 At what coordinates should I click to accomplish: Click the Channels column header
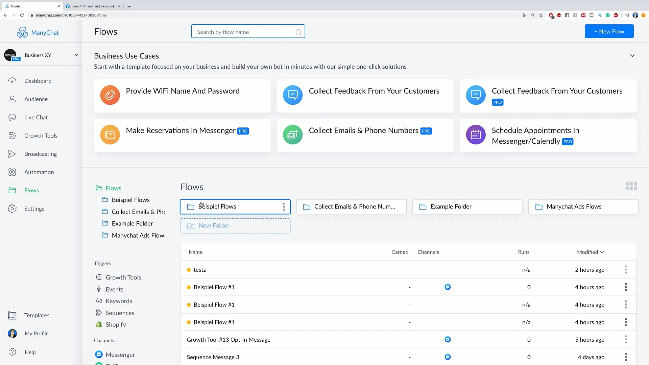[x=428, y=252]
